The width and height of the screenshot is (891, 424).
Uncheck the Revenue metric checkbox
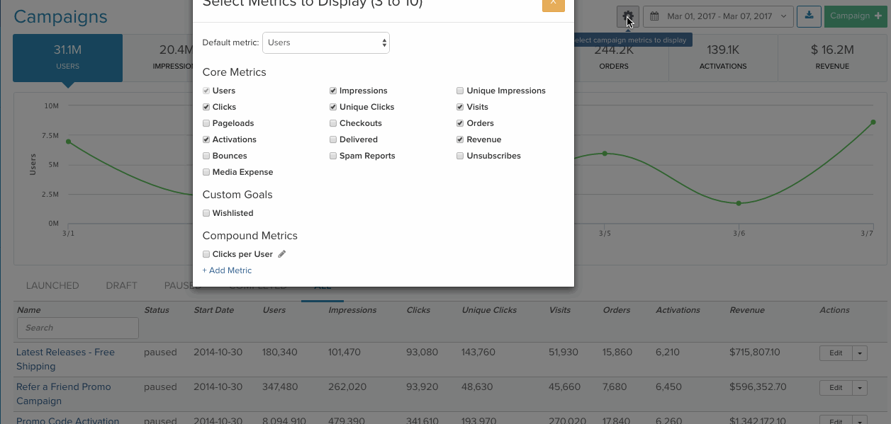coord(460,139)
